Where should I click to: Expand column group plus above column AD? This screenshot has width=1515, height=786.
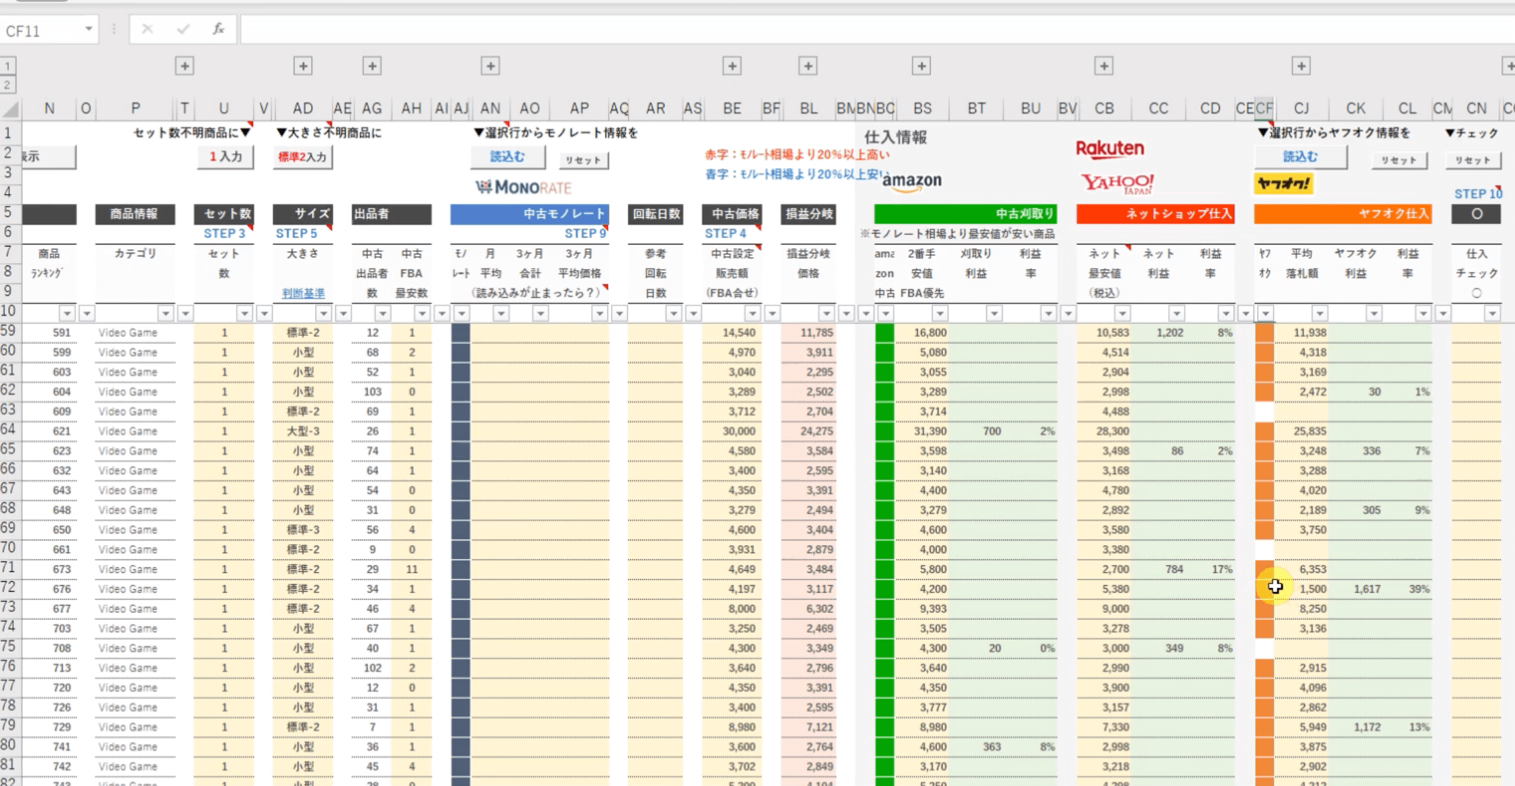pos(303,66)
